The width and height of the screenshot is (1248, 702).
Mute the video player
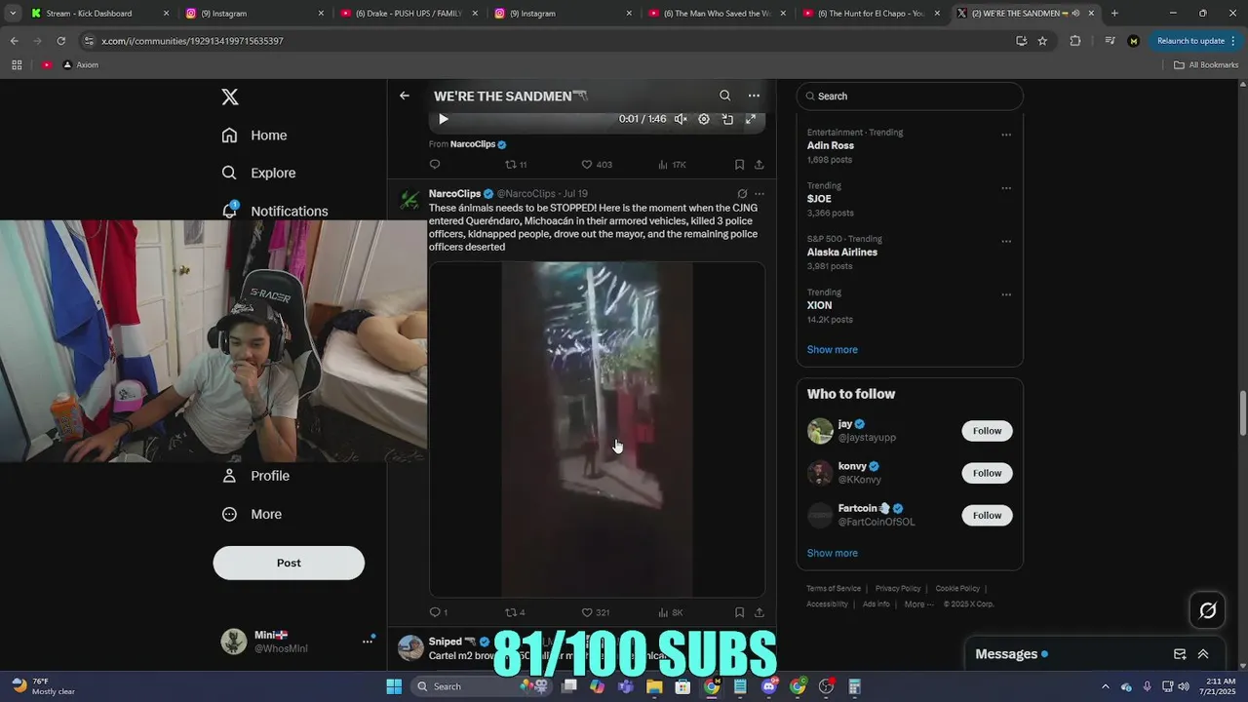[x=681, y=119]
